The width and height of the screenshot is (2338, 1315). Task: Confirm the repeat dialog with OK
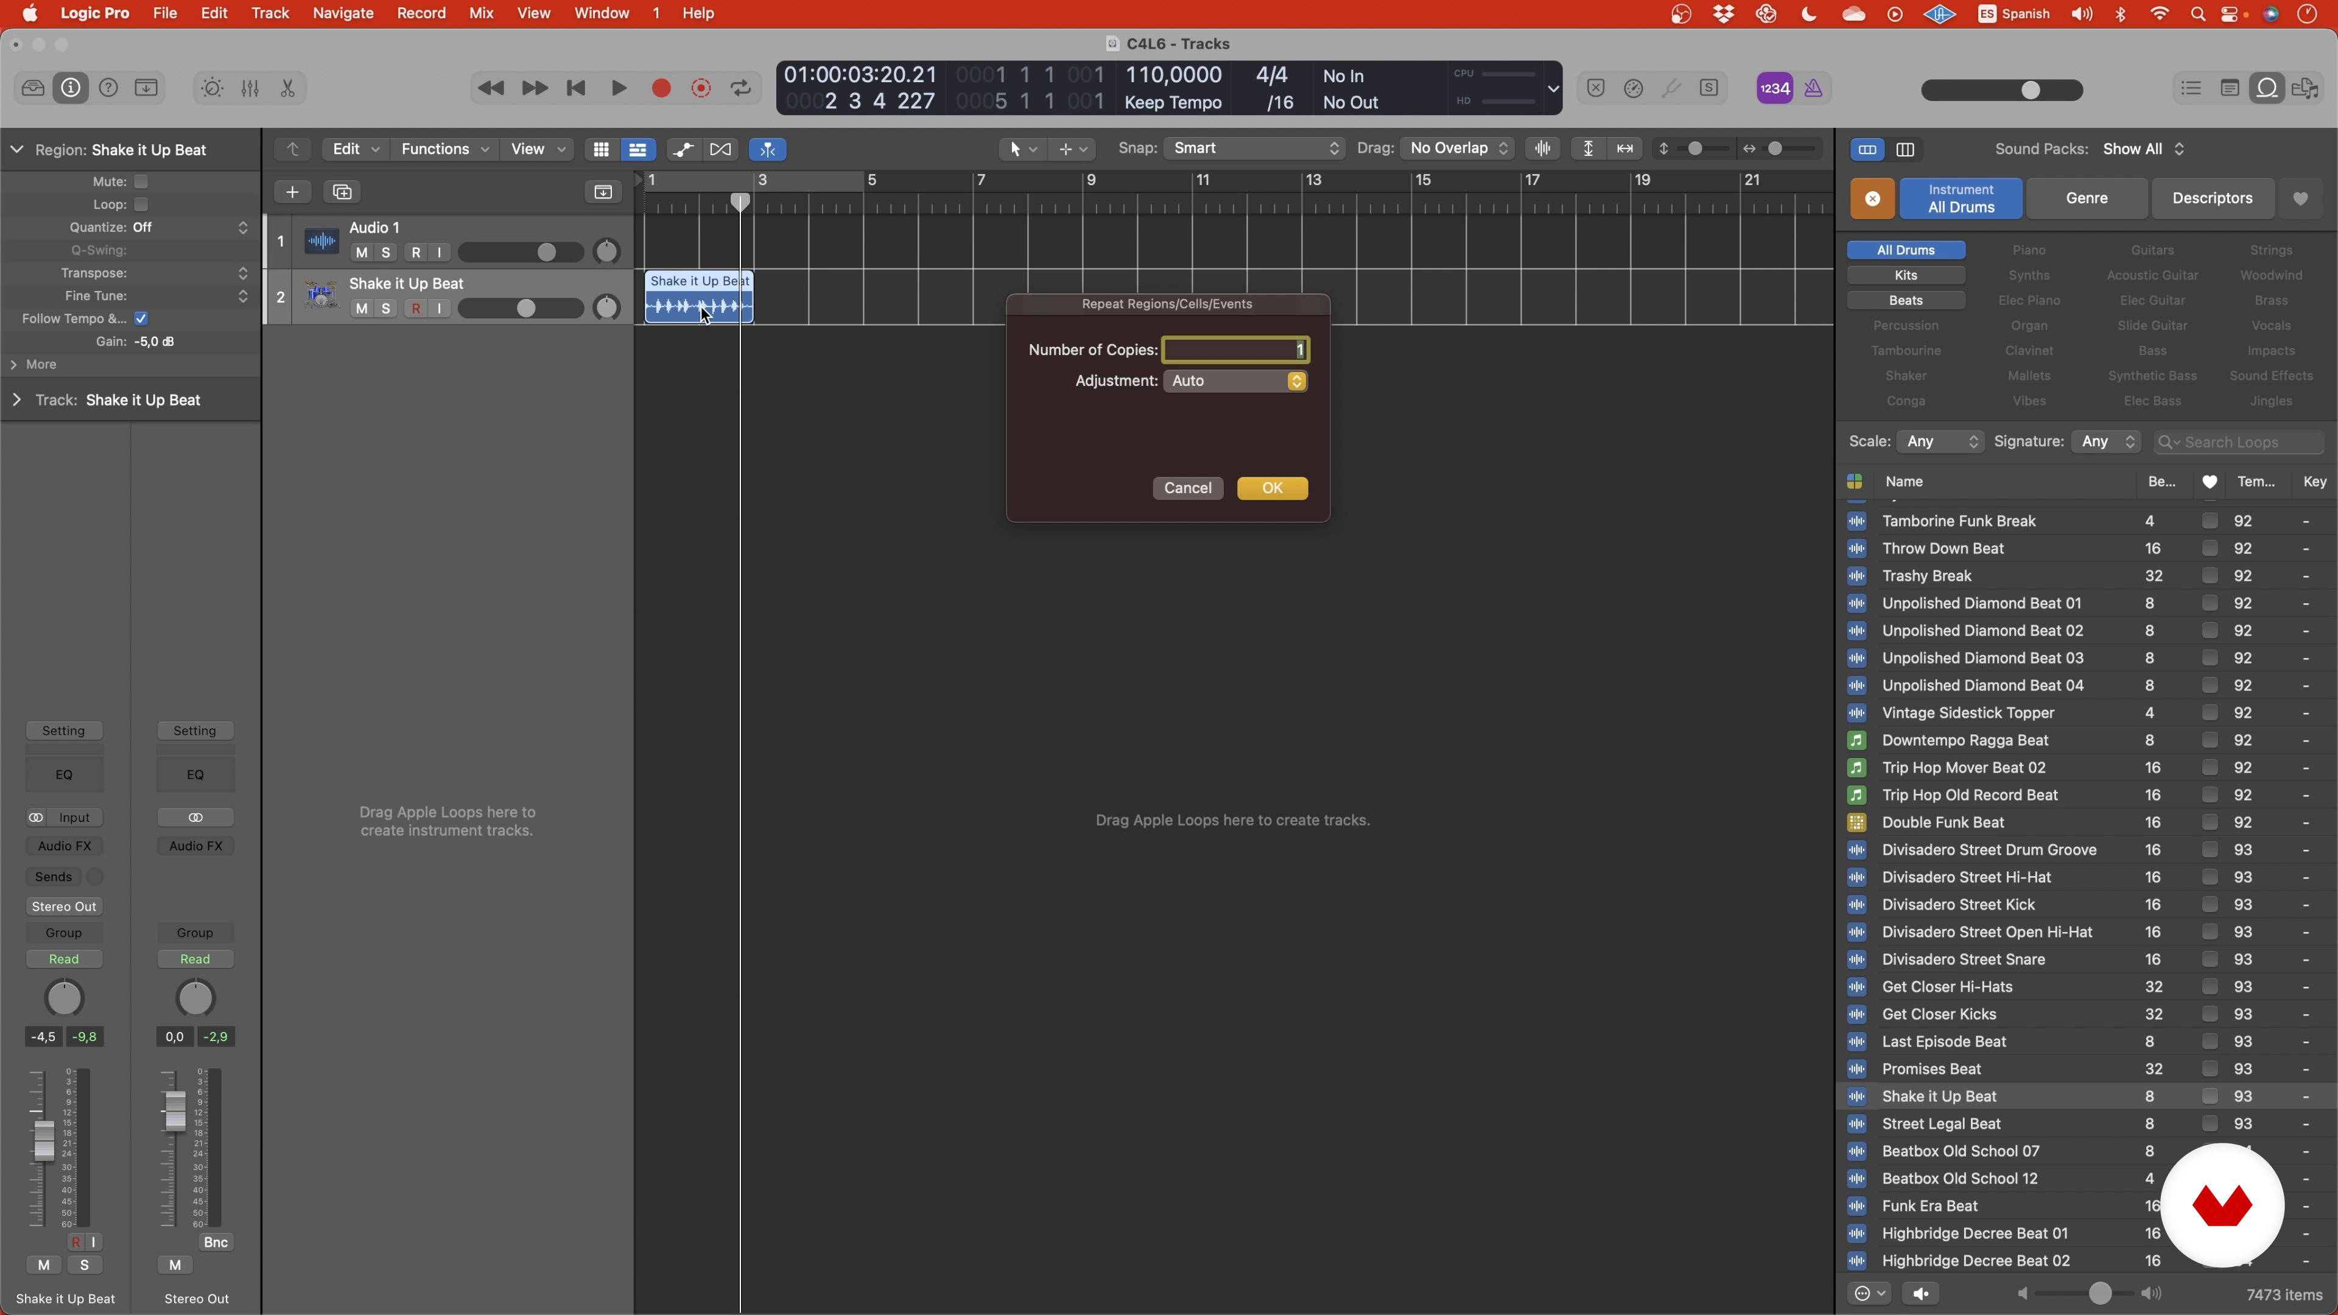[x=1273, y=488]
